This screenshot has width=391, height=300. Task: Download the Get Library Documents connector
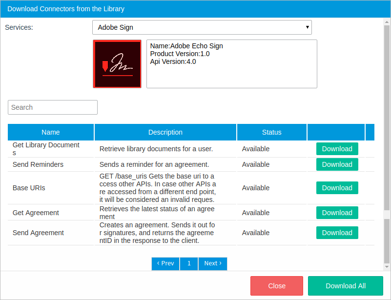[x=337, y=149]
